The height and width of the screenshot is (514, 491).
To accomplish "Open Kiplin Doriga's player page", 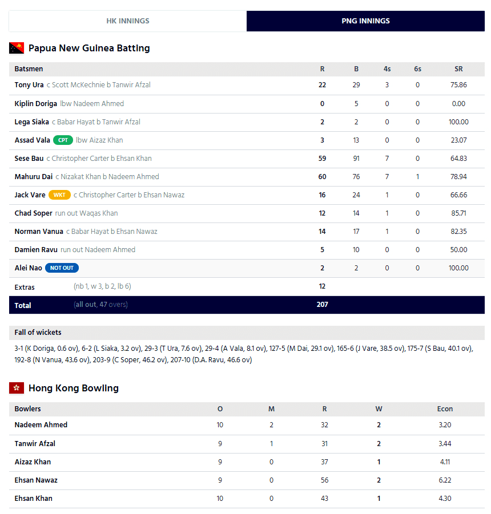I will click(x=35, y=104).
